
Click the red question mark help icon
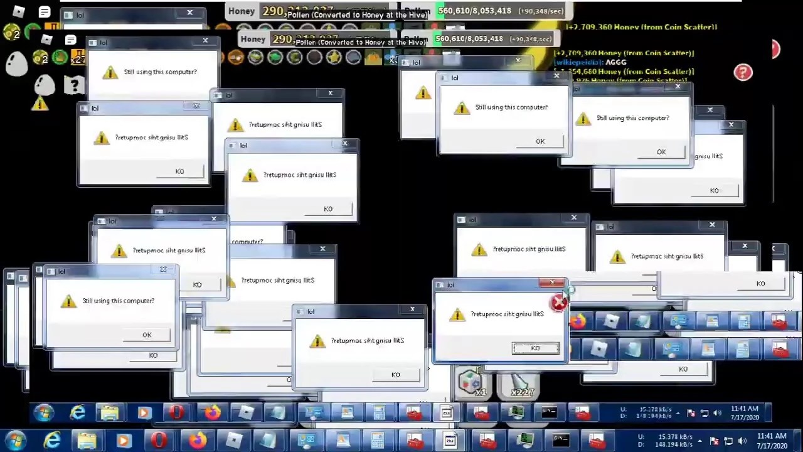tap(743, 72)
